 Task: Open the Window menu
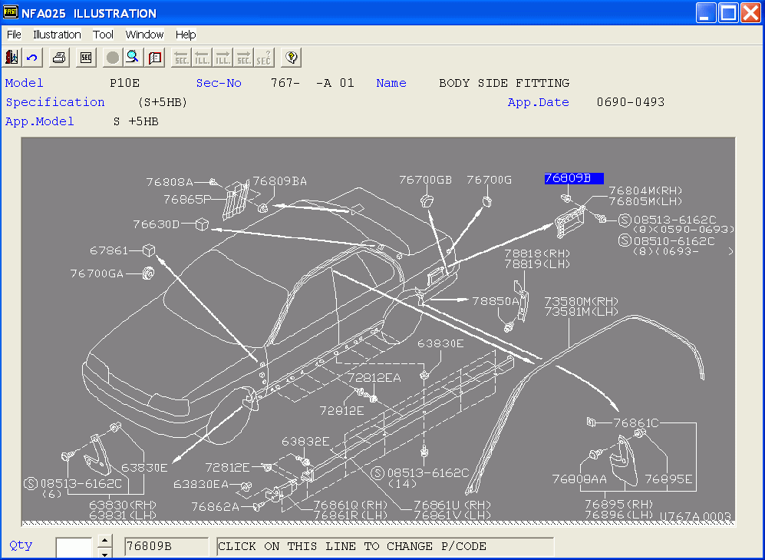(144, 35)
